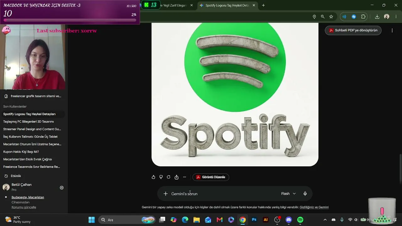Image resolution: width=402 pixels, height=226 pixels.
Task: Open Copilot from the taskbar
Action: (x=173, y=220)
